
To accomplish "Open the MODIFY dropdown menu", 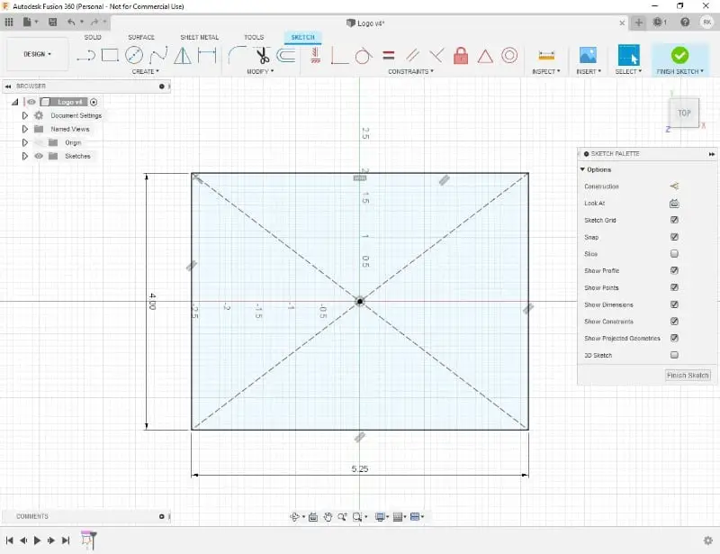I will 260,72.
